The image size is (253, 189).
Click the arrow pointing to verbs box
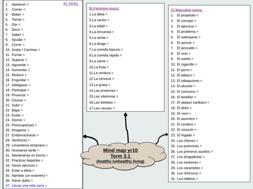(x=91, y=140)
